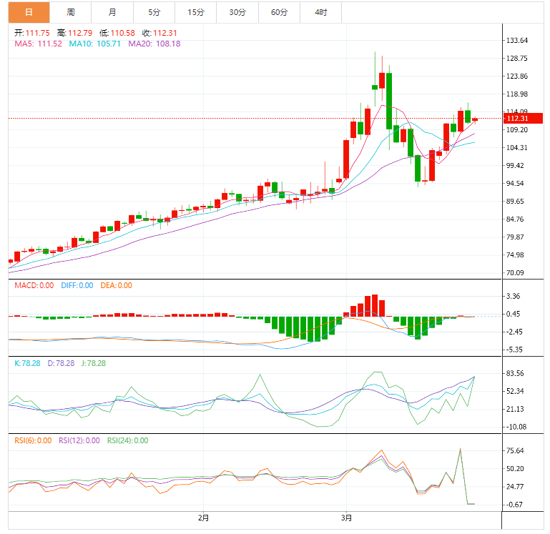Image resolution: width=550 pixels, height=534 pixels.
Task: Select the RSI(6) indicator label
Action: pos(33,440)
